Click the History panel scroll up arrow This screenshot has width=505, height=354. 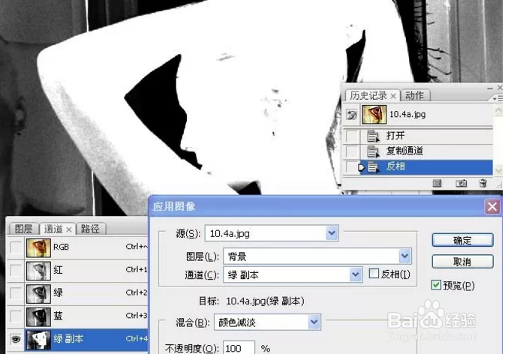498,110
